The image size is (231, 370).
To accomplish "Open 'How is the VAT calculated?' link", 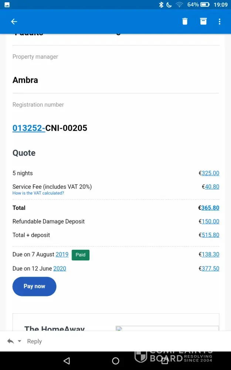I will [x=38, y=193].
